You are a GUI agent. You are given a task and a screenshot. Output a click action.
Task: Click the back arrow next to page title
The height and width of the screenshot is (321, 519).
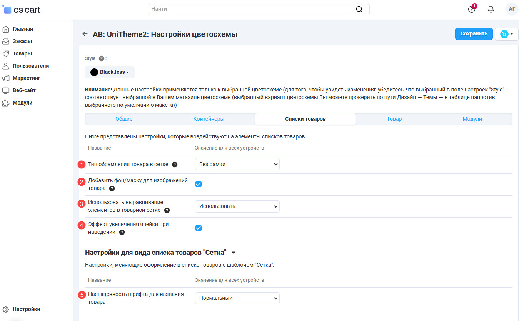coord(85,34)
